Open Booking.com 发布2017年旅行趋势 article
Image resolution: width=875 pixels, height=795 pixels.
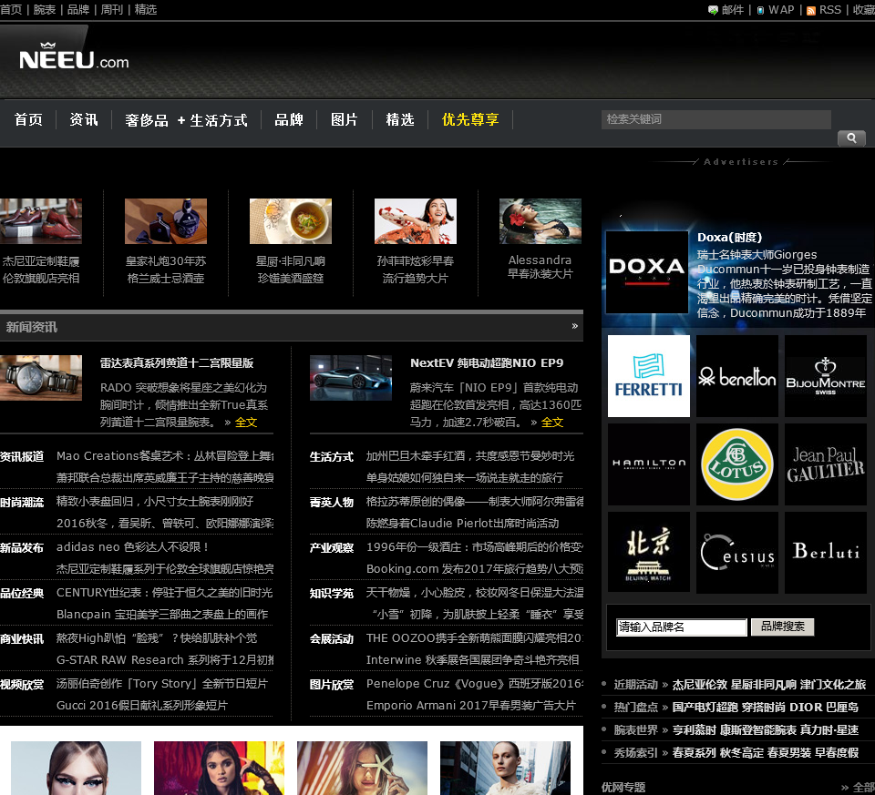tap(474, 568)
